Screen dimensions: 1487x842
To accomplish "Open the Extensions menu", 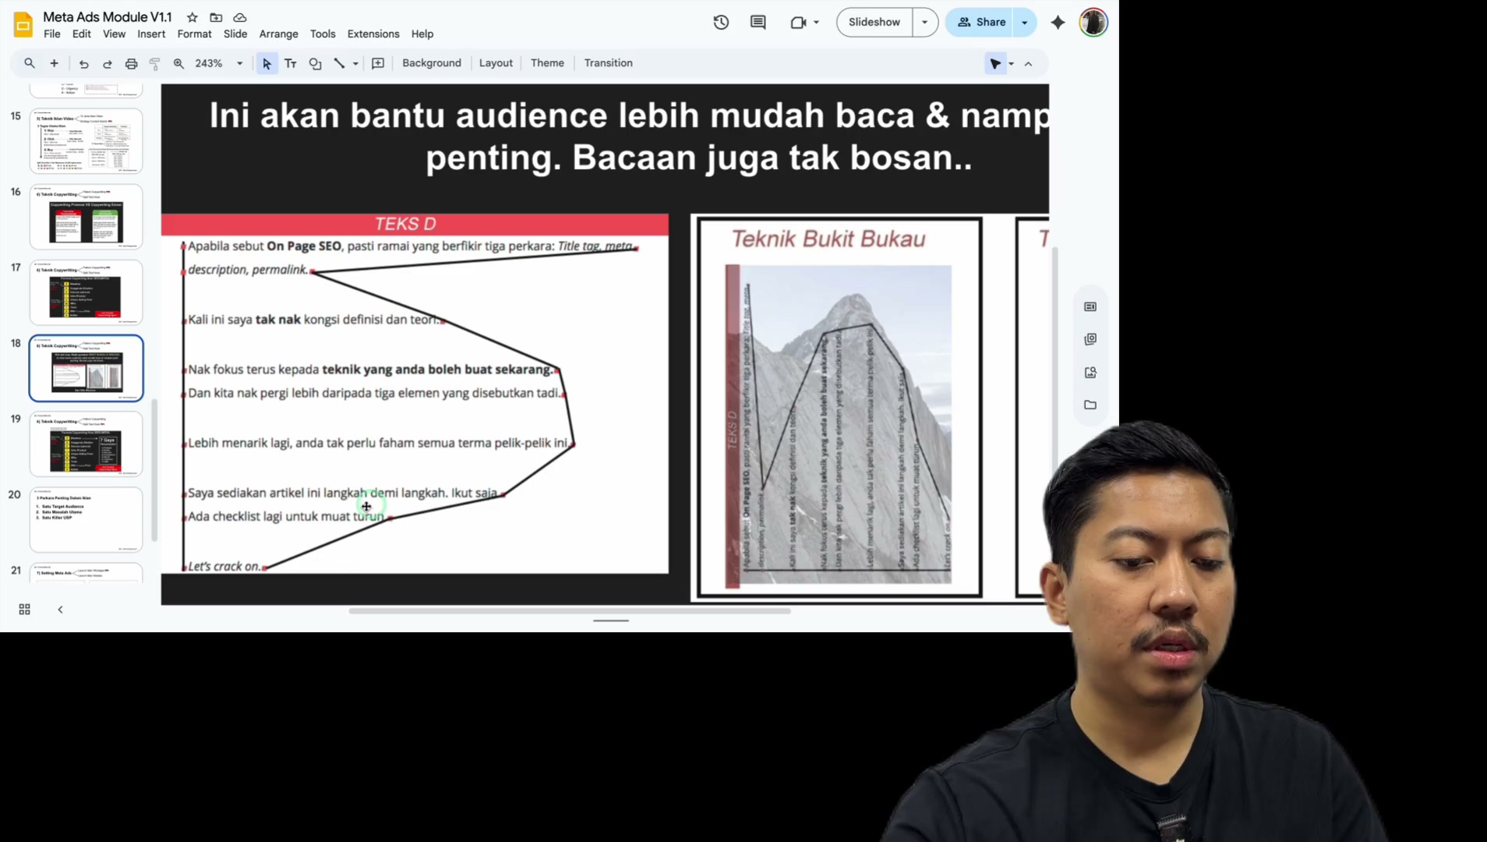I will (x=373, y=34).
